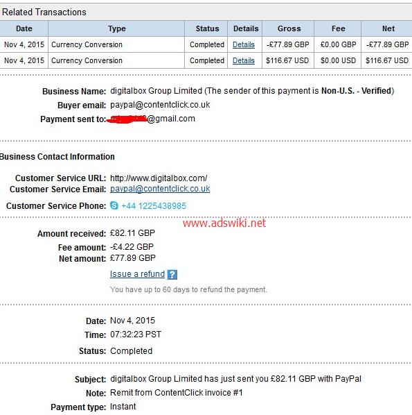
Task: Click the Note text about ContentClick invoice
Action: coord(176,393)
